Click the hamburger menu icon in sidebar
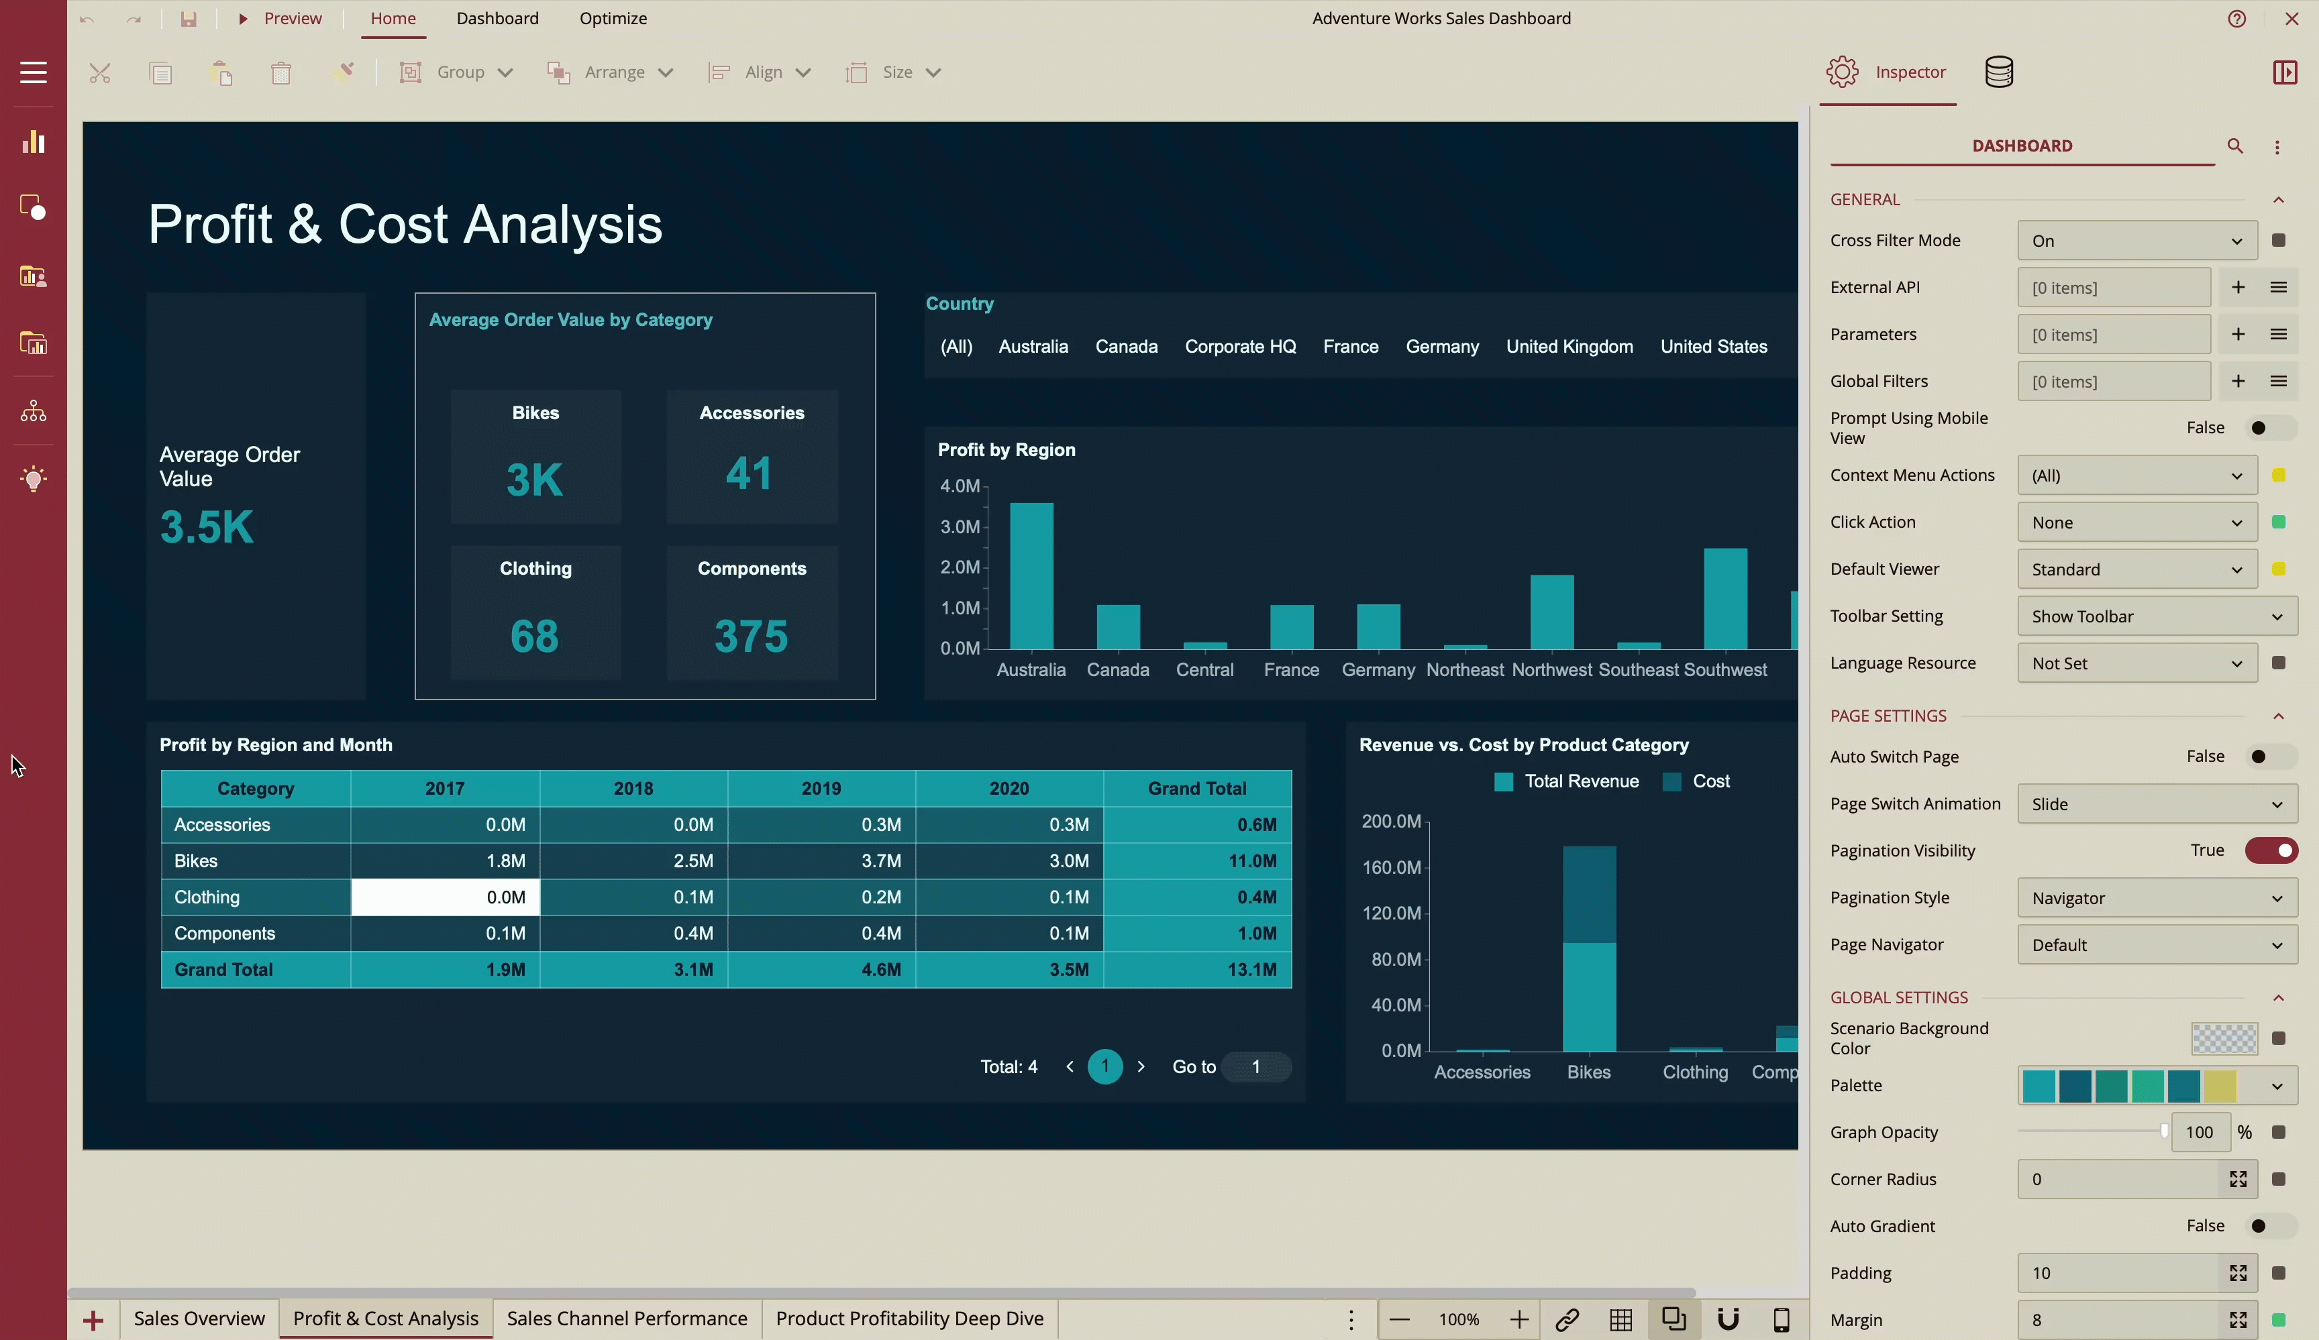 [x=33, y=72]
